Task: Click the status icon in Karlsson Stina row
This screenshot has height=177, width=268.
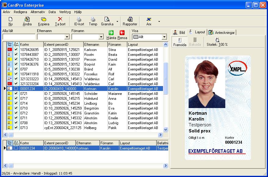Action: 10,49
